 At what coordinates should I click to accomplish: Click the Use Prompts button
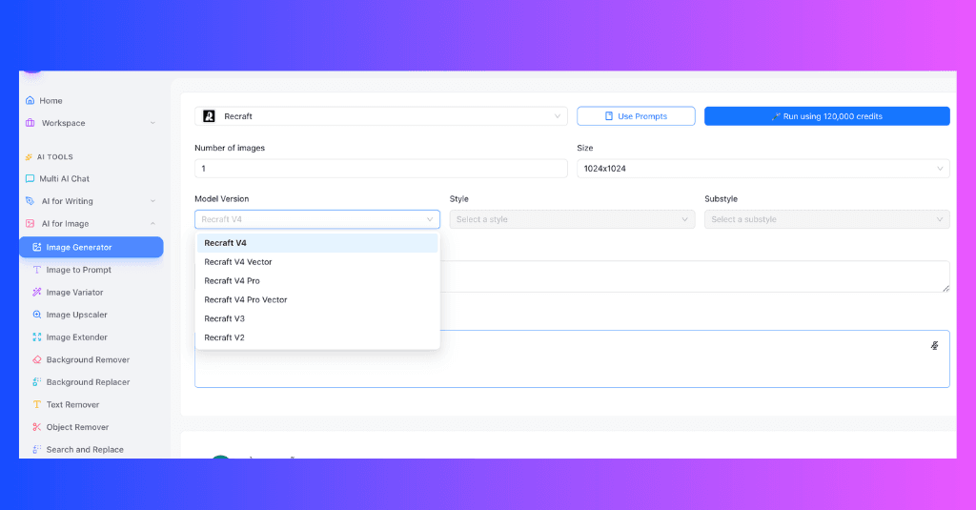(636, 116)
